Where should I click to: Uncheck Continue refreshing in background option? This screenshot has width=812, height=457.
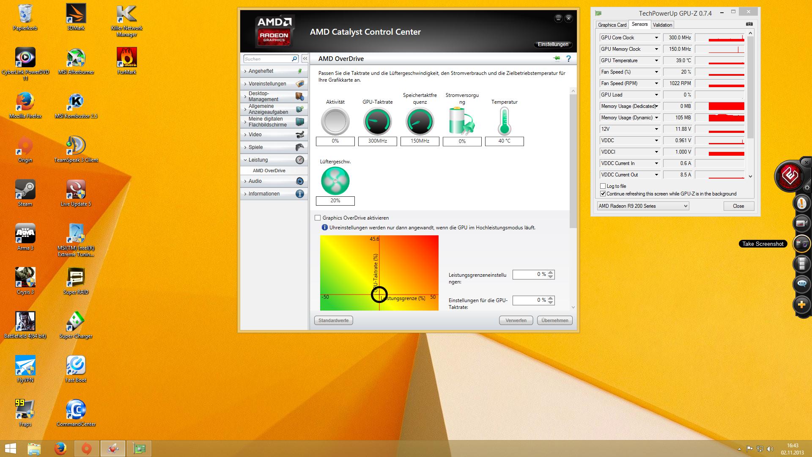click(603, 194)
